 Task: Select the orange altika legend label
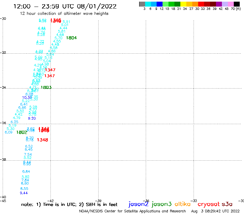pyautogui.click(x=182, y=204)
